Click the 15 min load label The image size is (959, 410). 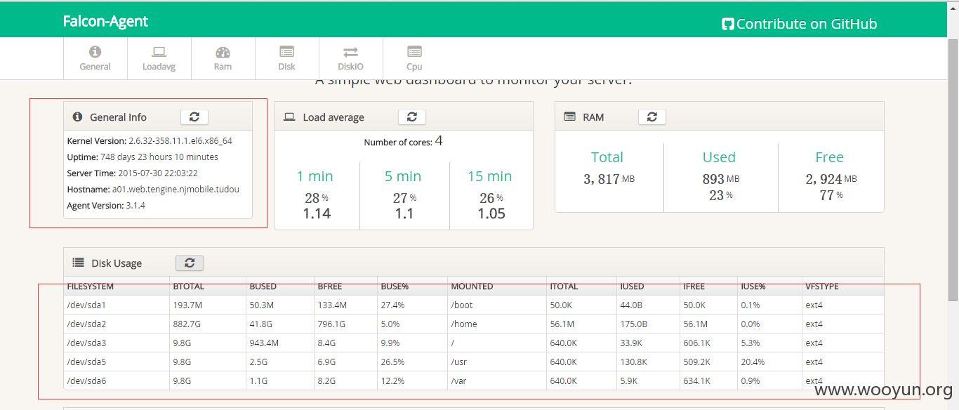point(490,176)
